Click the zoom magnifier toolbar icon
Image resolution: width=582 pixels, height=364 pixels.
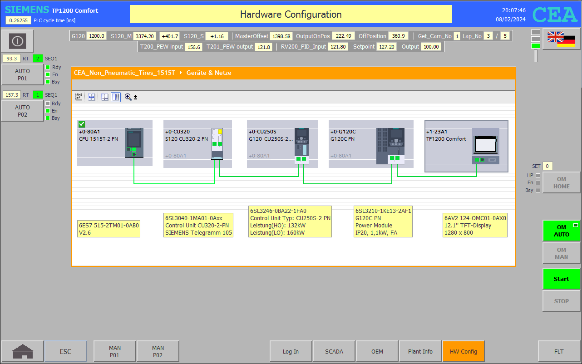point(128,97)
